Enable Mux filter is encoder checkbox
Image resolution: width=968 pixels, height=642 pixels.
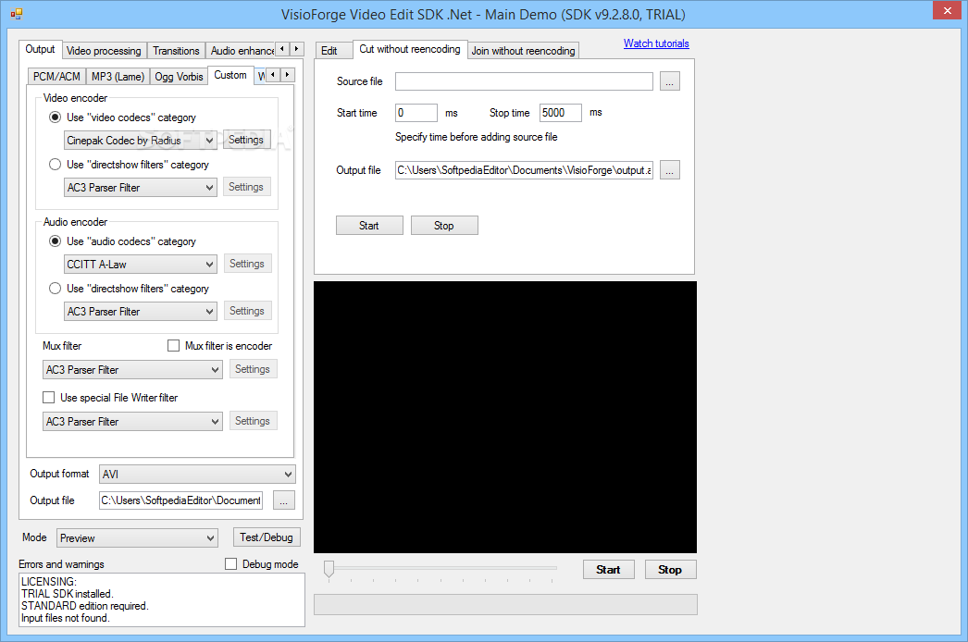coord(173,346)
